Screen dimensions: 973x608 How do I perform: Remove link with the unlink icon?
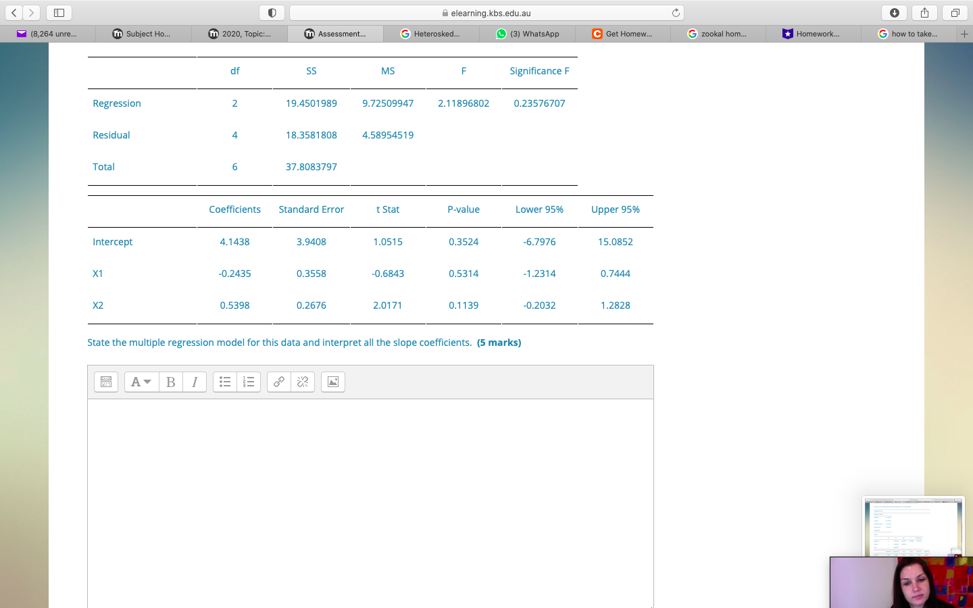click(x=303, y=382)
